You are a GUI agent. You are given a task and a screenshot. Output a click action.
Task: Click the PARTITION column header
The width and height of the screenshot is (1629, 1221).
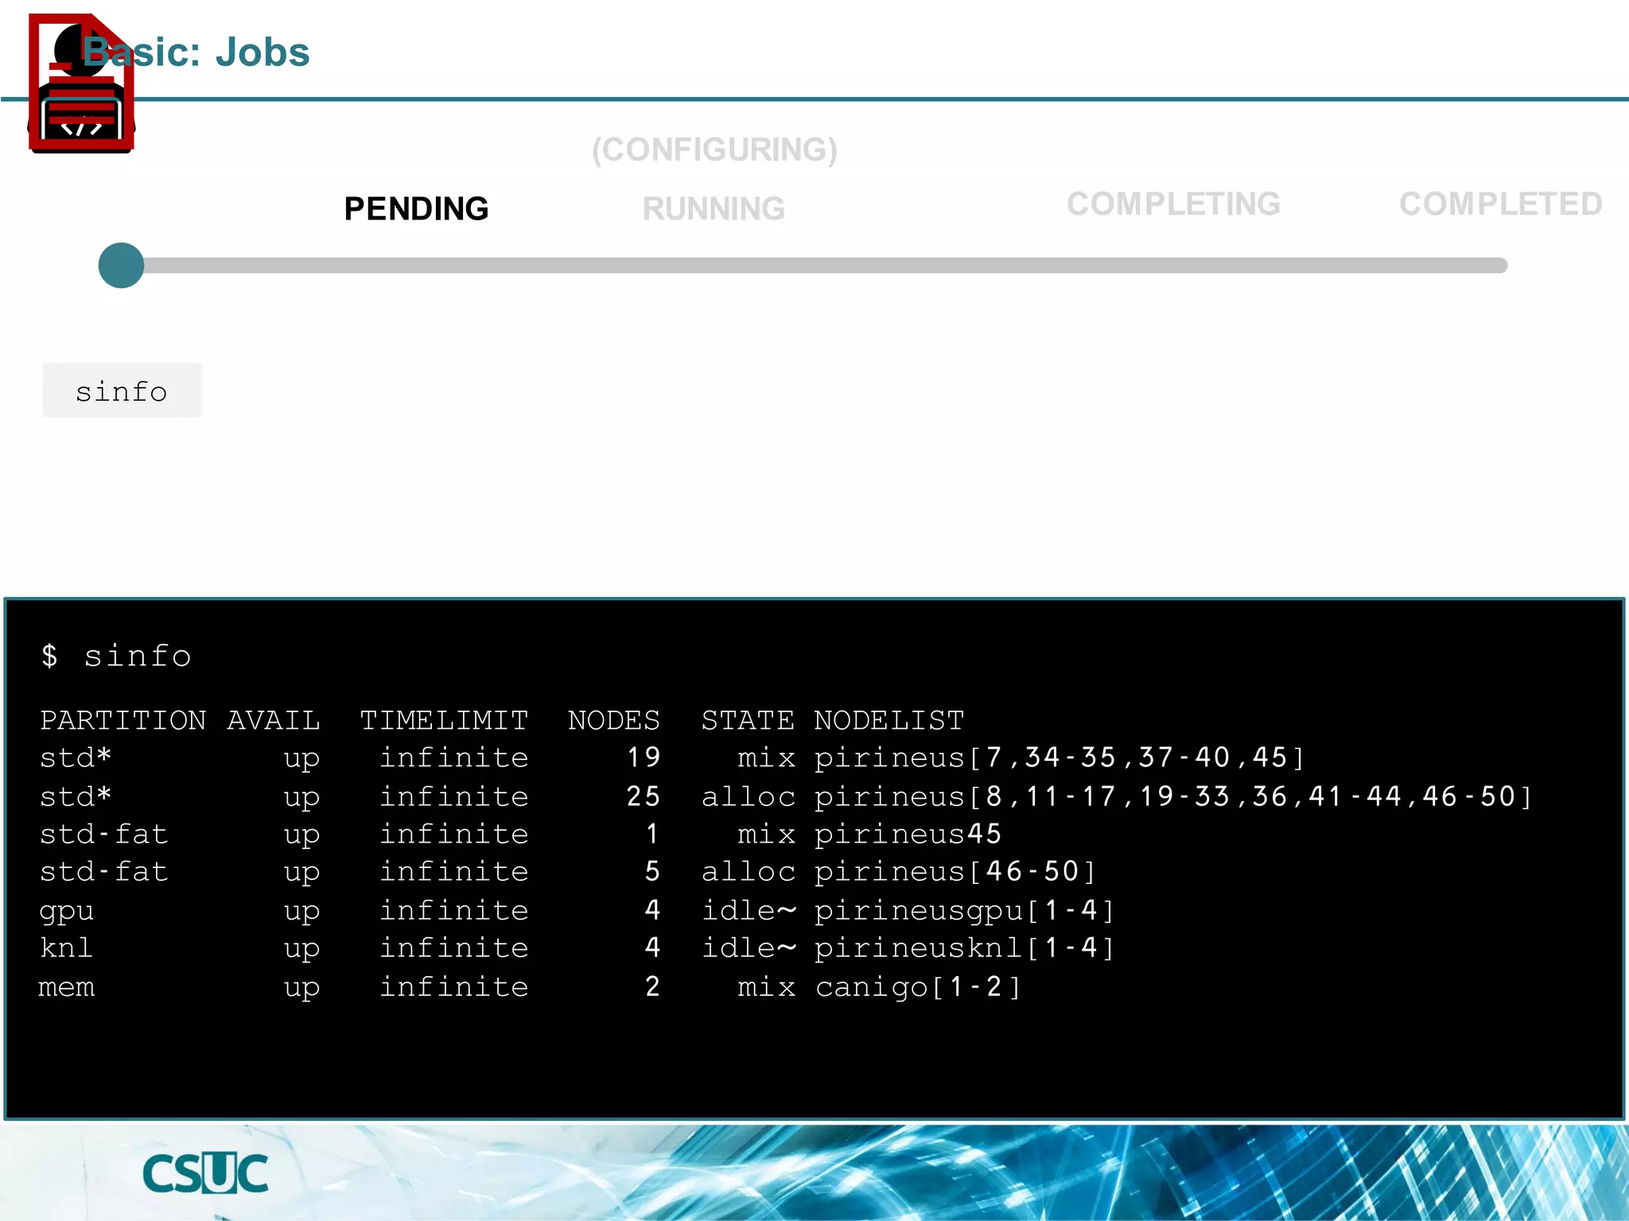[123, 720]
